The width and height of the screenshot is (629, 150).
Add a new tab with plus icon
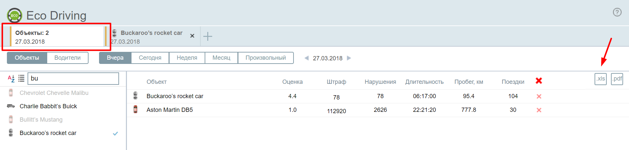(208, 36)
